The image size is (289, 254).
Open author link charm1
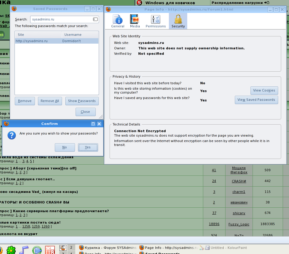click(x=239, y=192)
